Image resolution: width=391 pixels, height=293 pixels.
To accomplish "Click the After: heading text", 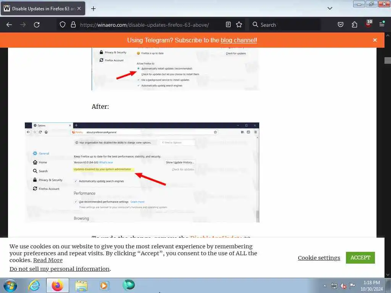I will click(x=100, y=106).
